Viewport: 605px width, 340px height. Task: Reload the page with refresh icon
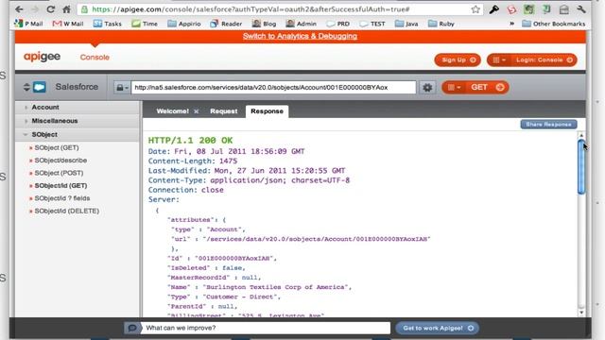pos(50,9)
